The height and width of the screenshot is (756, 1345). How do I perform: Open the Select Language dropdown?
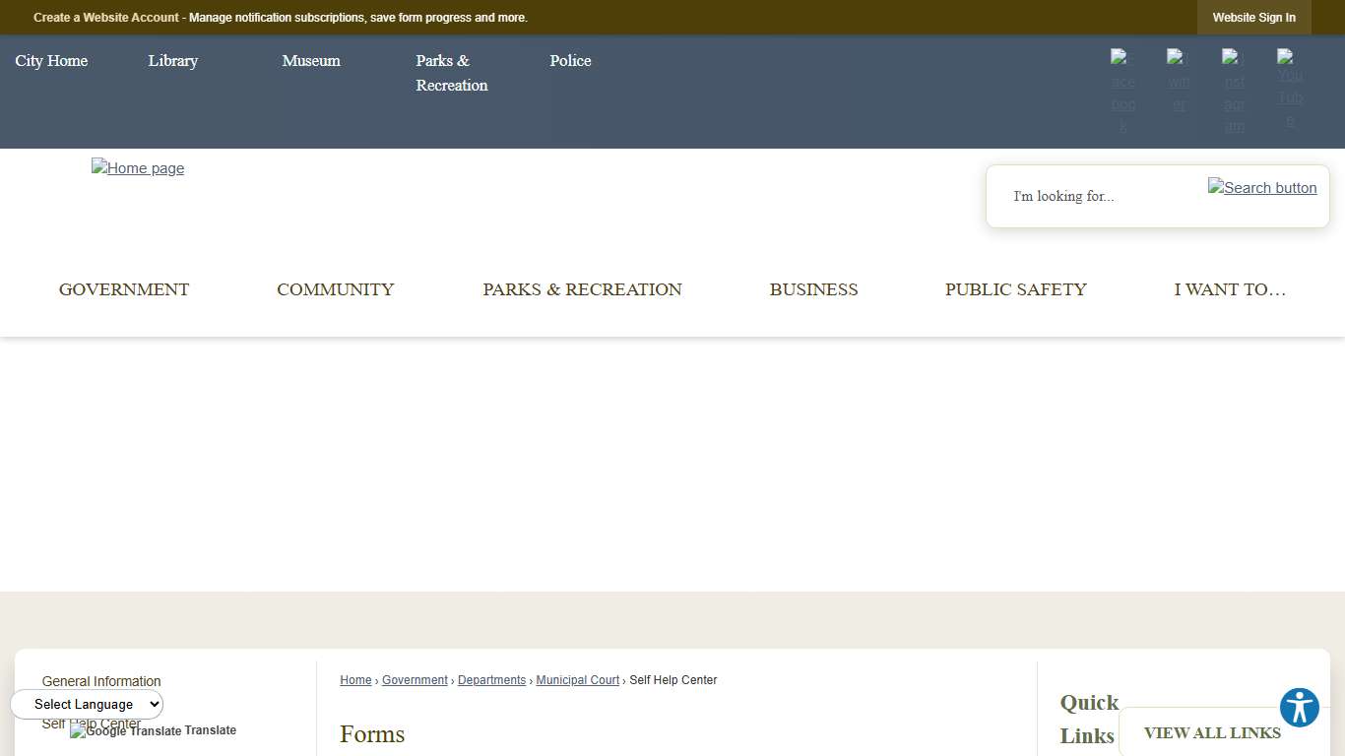coord(87,704)
